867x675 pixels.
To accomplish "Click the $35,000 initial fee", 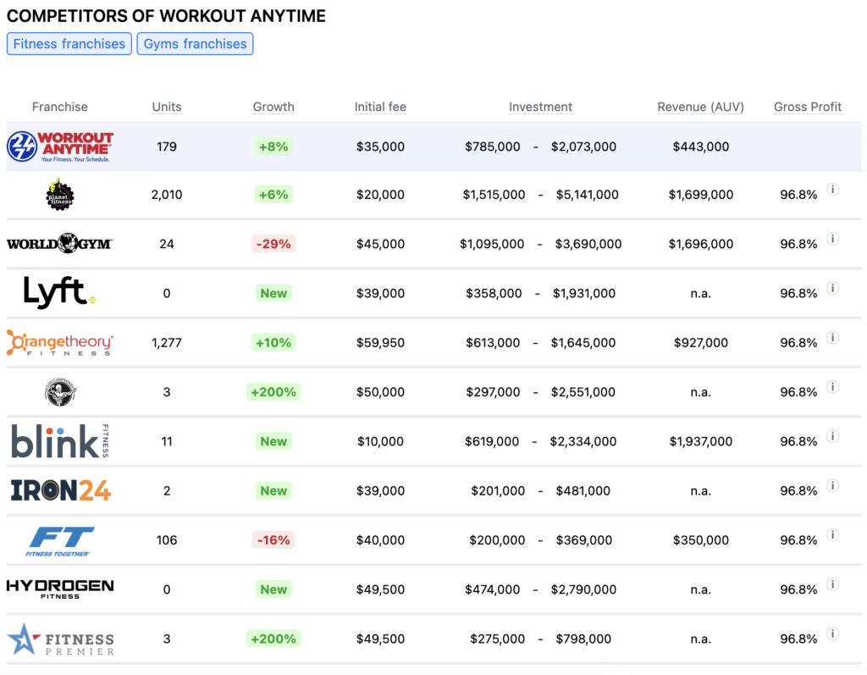I will tap(380, 147).
